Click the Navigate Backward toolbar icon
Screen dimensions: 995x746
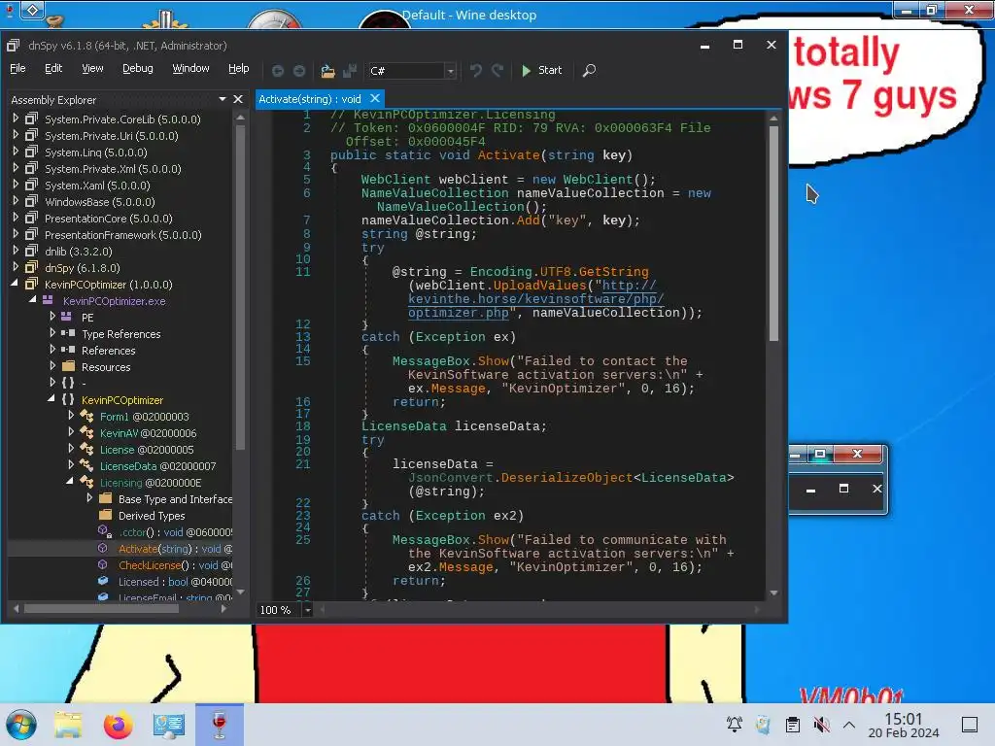(277, 70)
